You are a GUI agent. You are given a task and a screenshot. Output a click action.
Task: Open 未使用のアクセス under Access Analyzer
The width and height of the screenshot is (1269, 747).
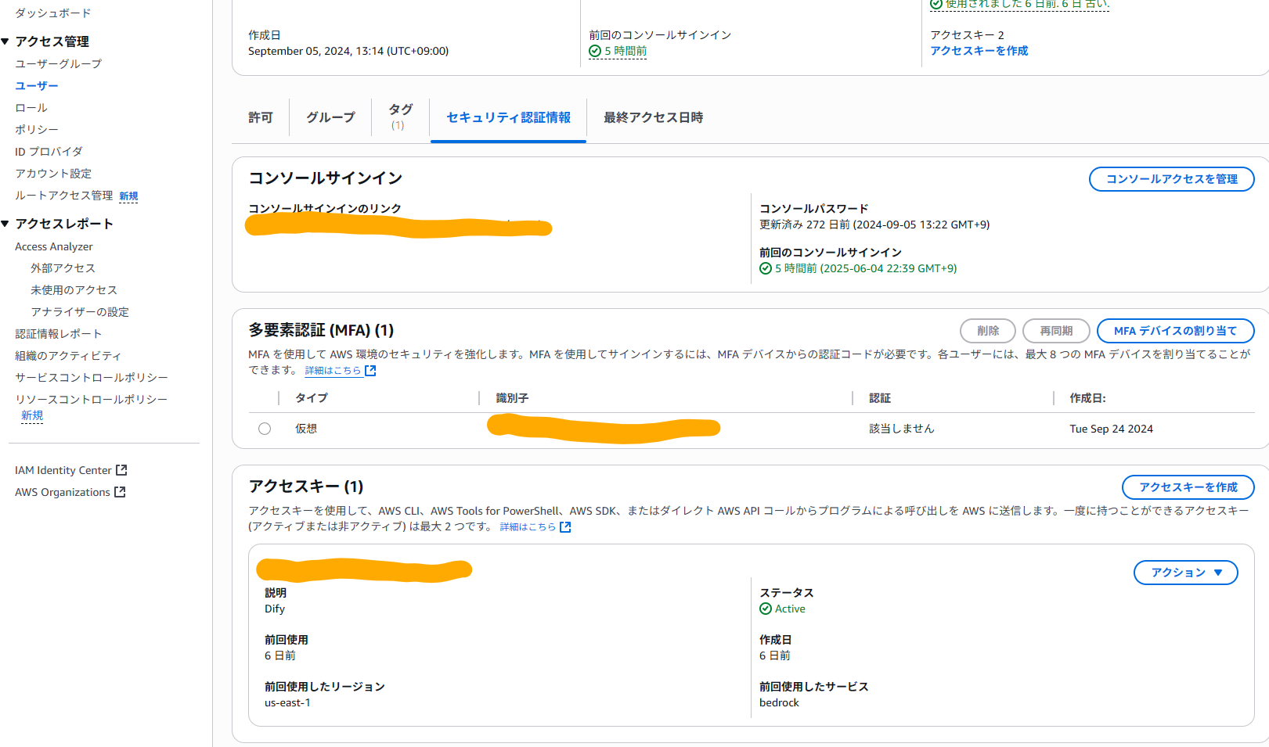click(x=74, y=290)
